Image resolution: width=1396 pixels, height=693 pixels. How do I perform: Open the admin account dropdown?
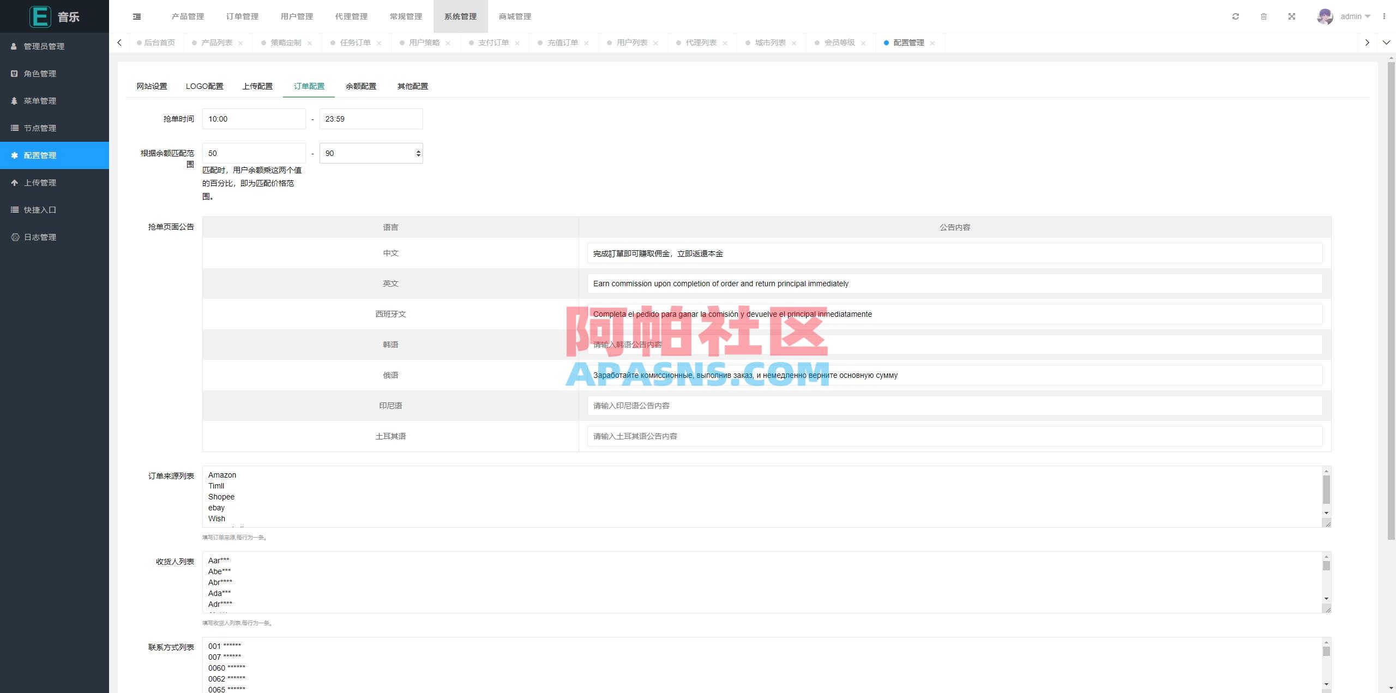point(1355,16)
